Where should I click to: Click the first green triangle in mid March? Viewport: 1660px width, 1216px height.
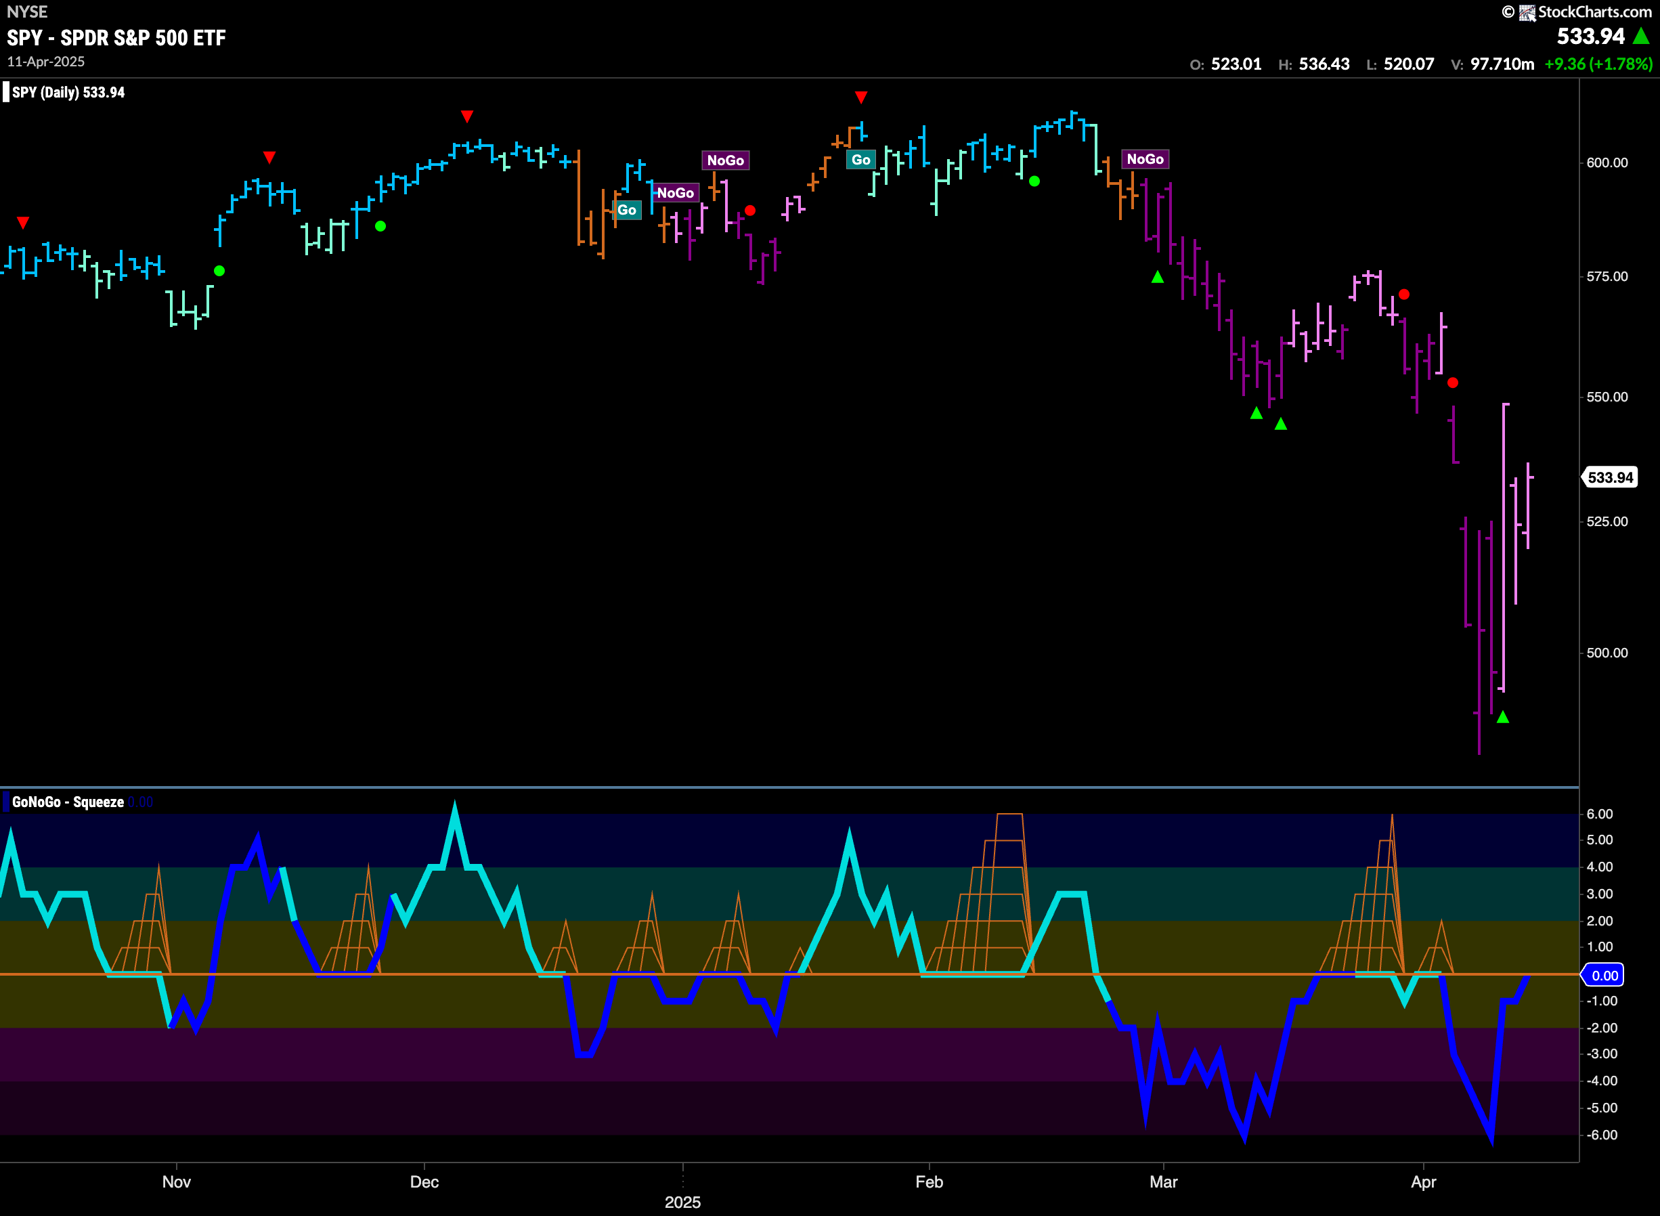(1256, 414)
